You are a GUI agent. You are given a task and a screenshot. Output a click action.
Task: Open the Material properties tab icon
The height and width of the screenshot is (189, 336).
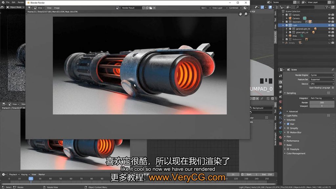281,137
